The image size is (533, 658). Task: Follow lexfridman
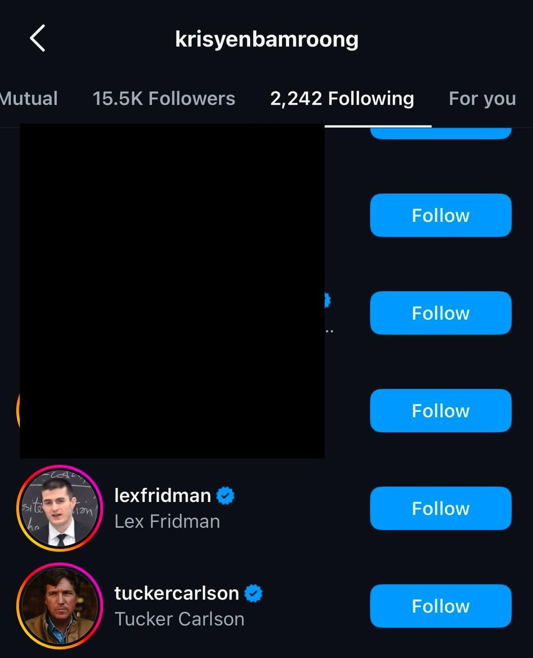coord(441,508)
